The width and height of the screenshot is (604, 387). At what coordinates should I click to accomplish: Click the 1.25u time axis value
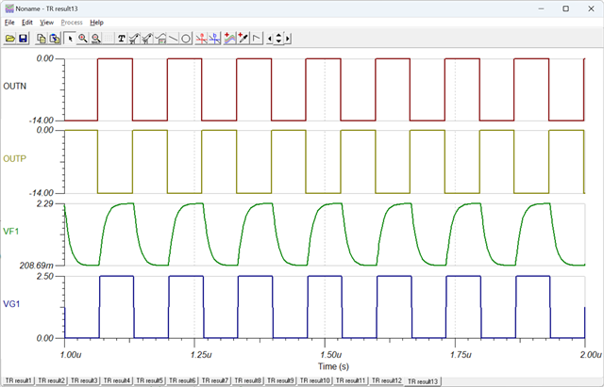(x=201, y=354)
